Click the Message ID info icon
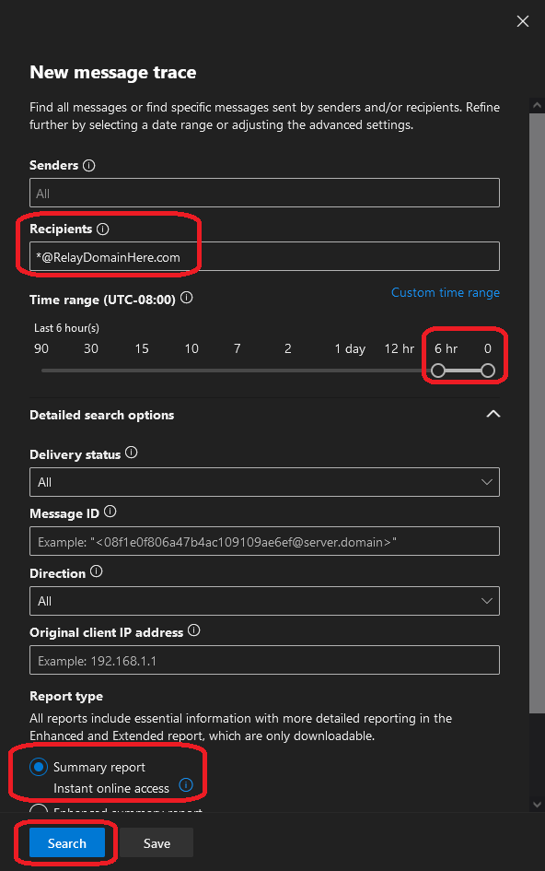Screen dimensions: 545x871 [x=110, y=512]
